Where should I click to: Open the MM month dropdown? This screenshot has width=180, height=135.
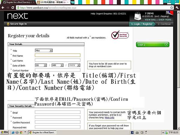[58, 65]
